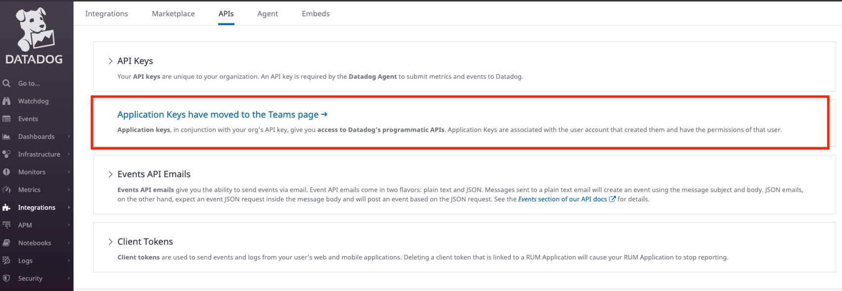The width and height of the screenshot is (842, 291).
Task: Open the Logs submenu arrow
Action: 69,260
